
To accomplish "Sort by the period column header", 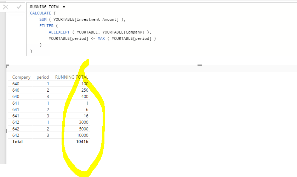I will tap(42, 77).
